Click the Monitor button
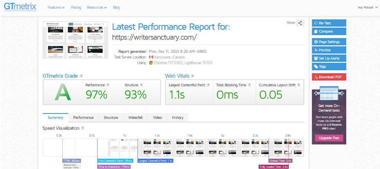The image size is (380, 169). point(329,50)
